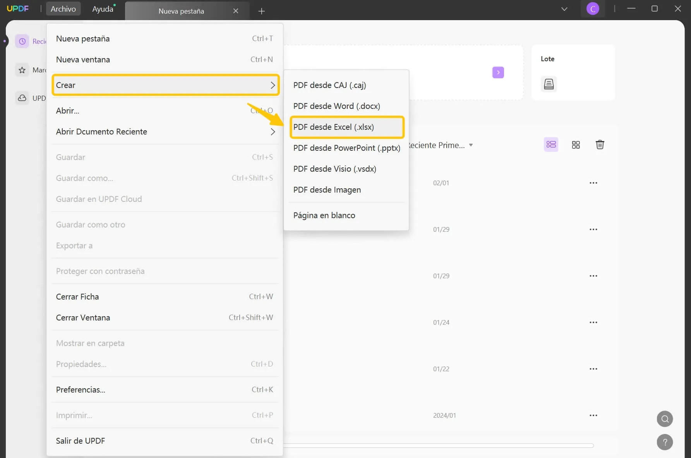
Task: Open the Archivo menu
Action: click(x=63, y=9)
